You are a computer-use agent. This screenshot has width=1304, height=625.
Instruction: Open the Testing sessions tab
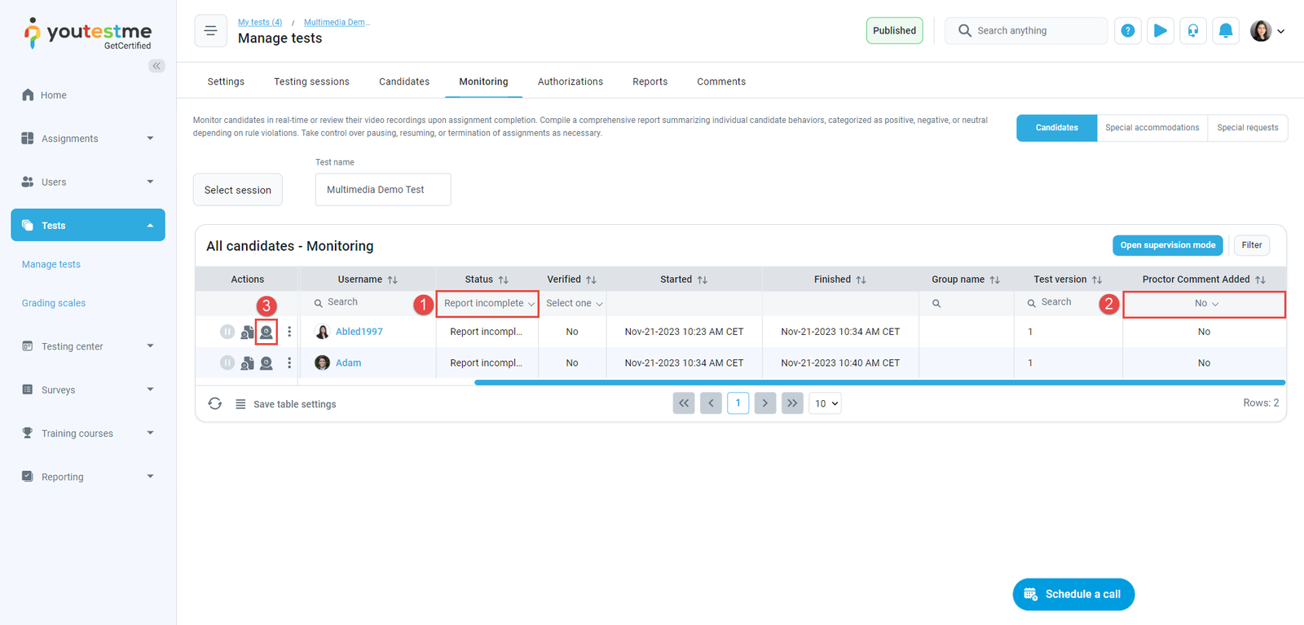pos(311,81)
